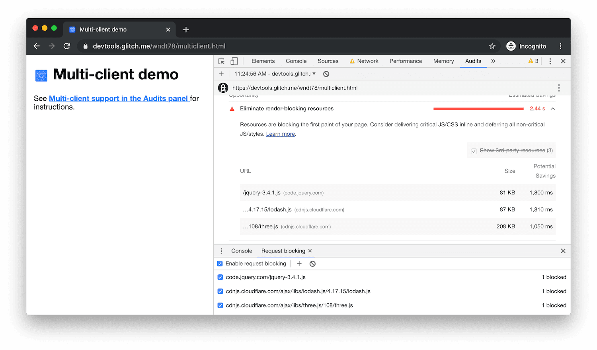The height and width of the screenshot is (350, 597).
Task: Bookmark this page using the star icon
Action: tap(492, 46)
